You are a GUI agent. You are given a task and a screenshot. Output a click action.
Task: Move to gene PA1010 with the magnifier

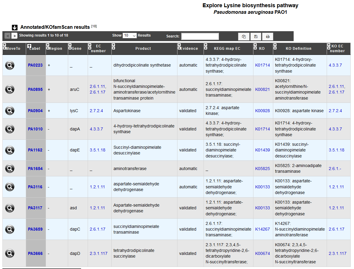pyautogui.click(x=10, y=129)
